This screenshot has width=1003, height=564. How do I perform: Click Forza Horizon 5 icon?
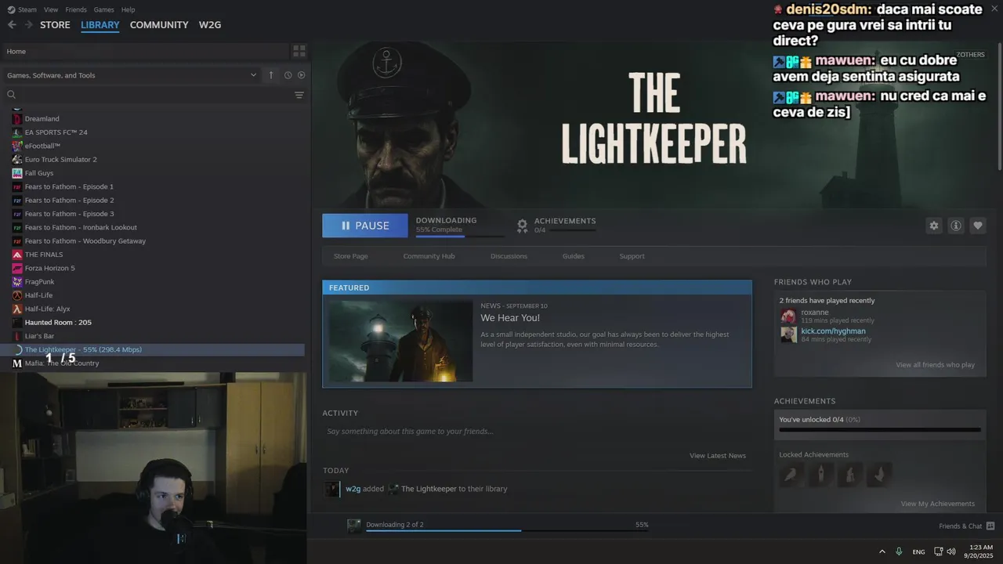coord(17,268)
